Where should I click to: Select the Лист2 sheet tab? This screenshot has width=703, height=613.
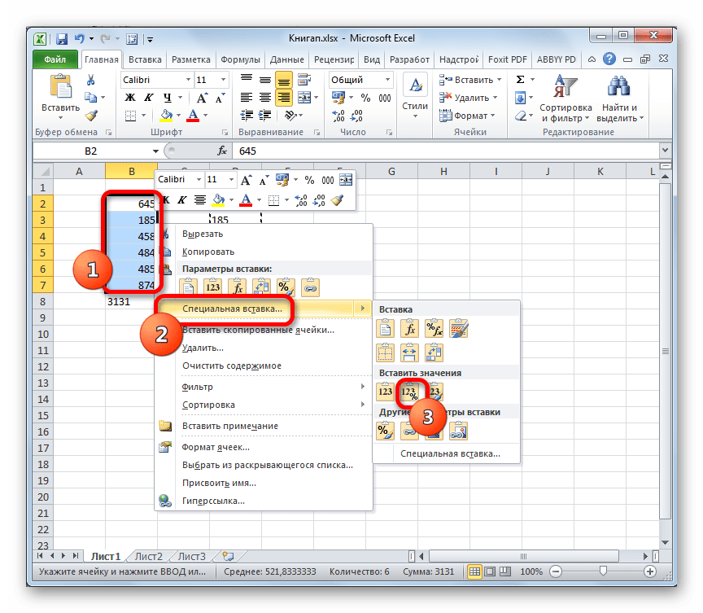pos(148,557)
